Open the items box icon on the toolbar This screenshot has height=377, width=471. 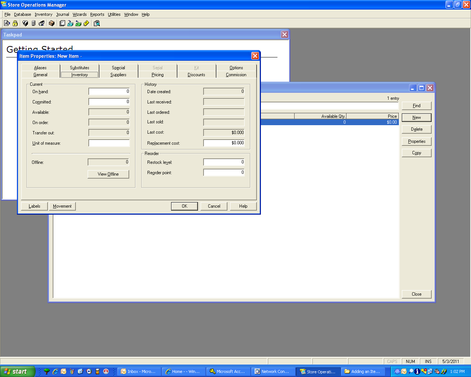pos(52,23)
